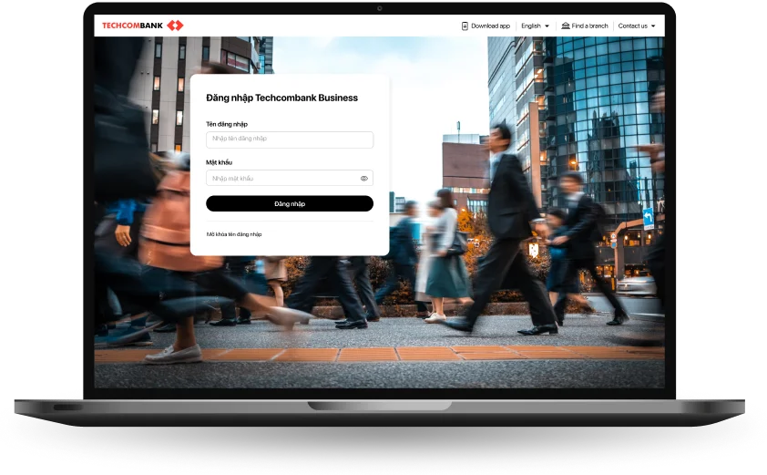767x475 pixels.
Task: Click the Đăng nhập Techcombank Business heading
Action: (281, 98)
